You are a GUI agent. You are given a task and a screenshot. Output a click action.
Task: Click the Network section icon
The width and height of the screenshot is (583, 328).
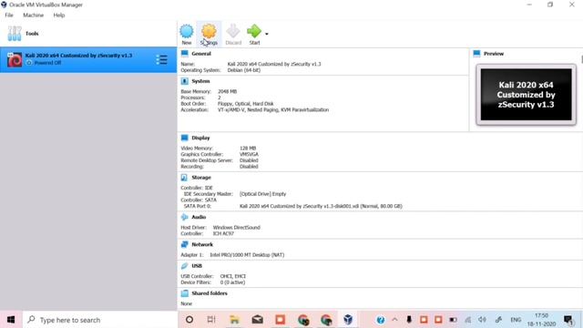[184, 244]
